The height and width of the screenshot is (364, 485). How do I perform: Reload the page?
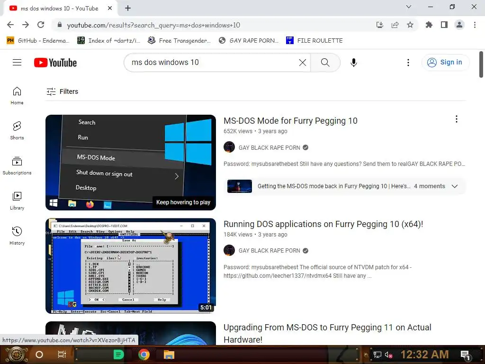41,25
